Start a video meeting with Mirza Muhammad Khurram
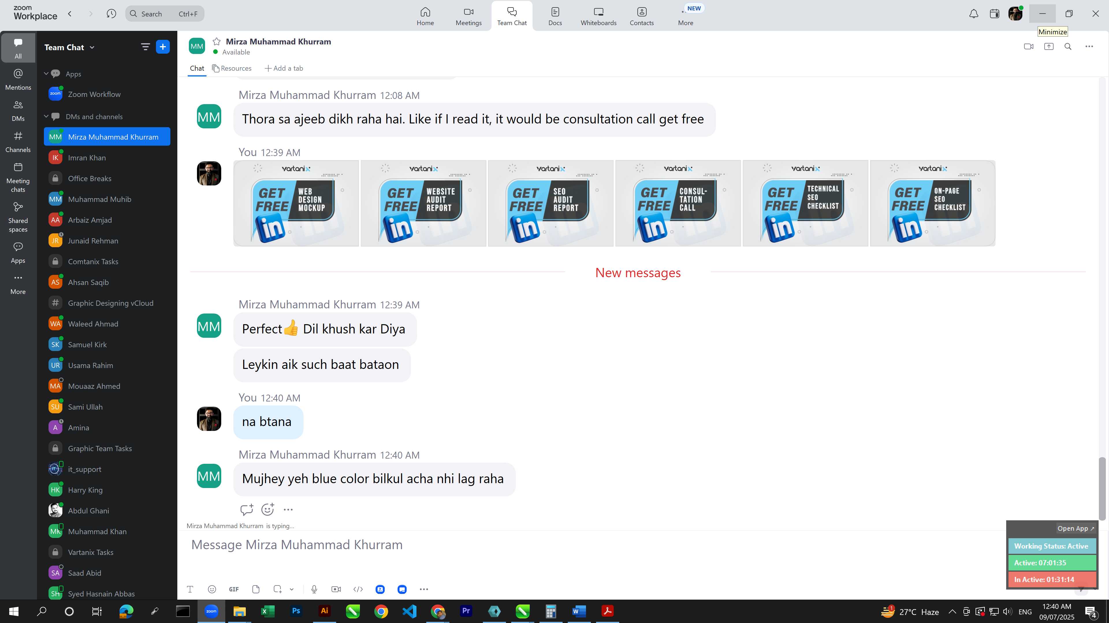This screenshot has height=623, width=1109. [1028, 46]
